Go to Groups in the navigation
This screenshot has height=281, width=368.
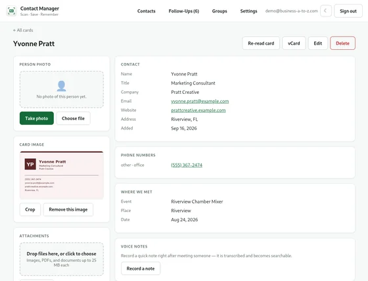219,11
